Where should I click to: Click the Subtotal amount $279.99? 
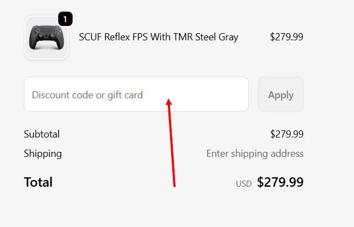pyautogui.click(x=286, y=134)
